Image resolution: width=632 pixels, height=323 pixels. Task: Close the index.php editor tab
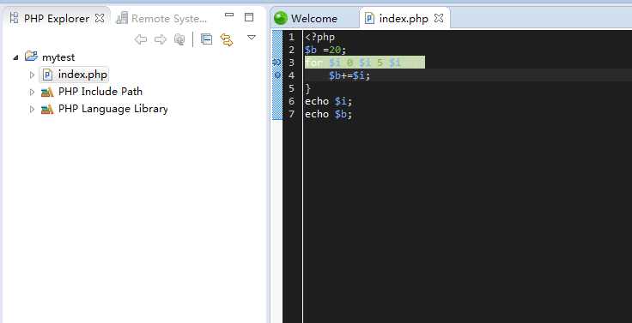click(x=439, y=18)
